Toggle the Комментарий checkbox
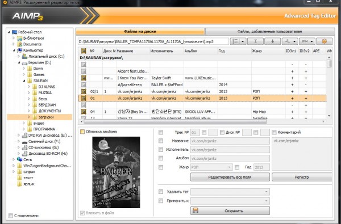Image resolution: width=341 pixels, height=224 pixels. [274, 132]
